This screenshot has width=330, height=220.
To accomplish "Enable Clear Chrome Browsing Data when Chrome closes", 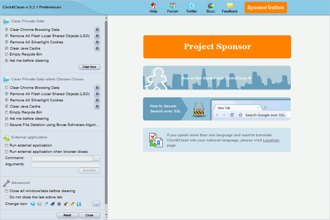I will 7,87.
